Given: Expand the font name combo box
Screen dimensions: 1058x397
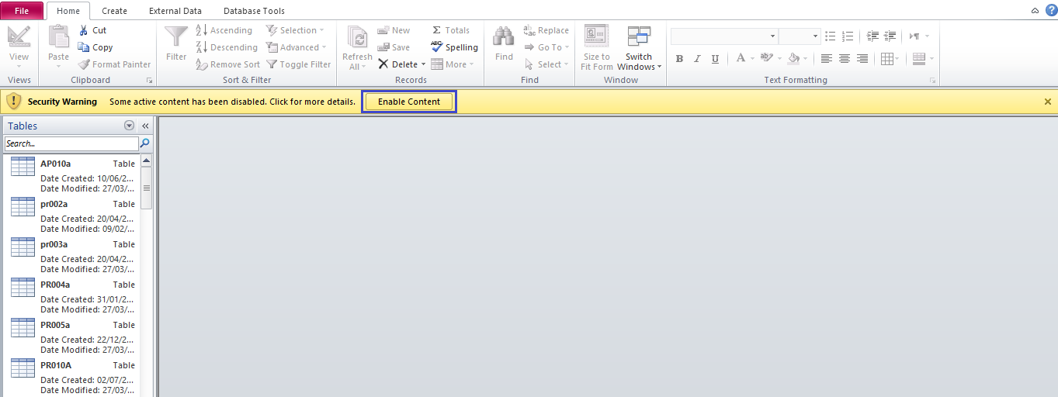Looking at the screenshot, I should [x=772, y=36].
